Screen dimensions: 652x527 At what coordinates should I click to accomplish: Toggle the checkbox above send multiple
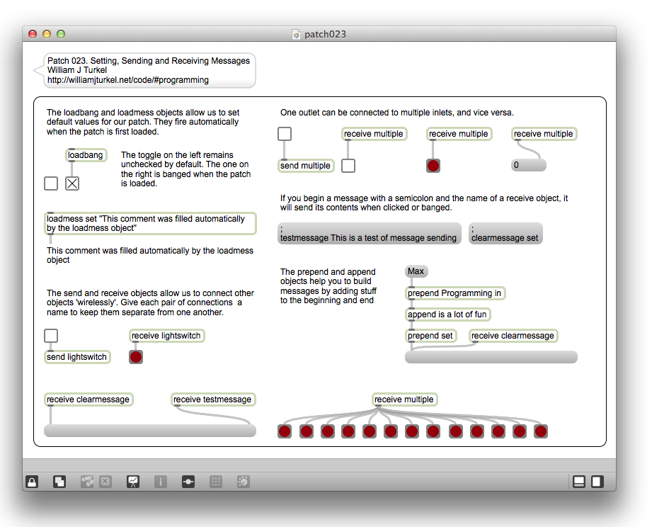point(285,134)
